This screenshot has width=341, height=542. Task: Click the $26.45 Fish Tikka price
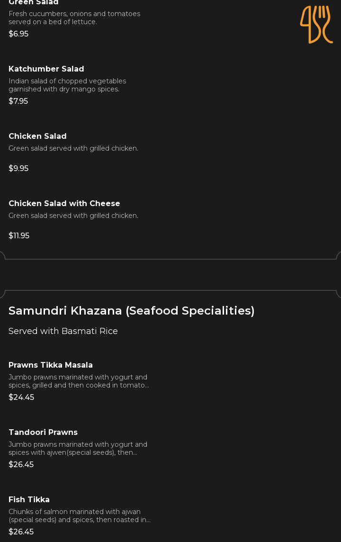point(21,532)
